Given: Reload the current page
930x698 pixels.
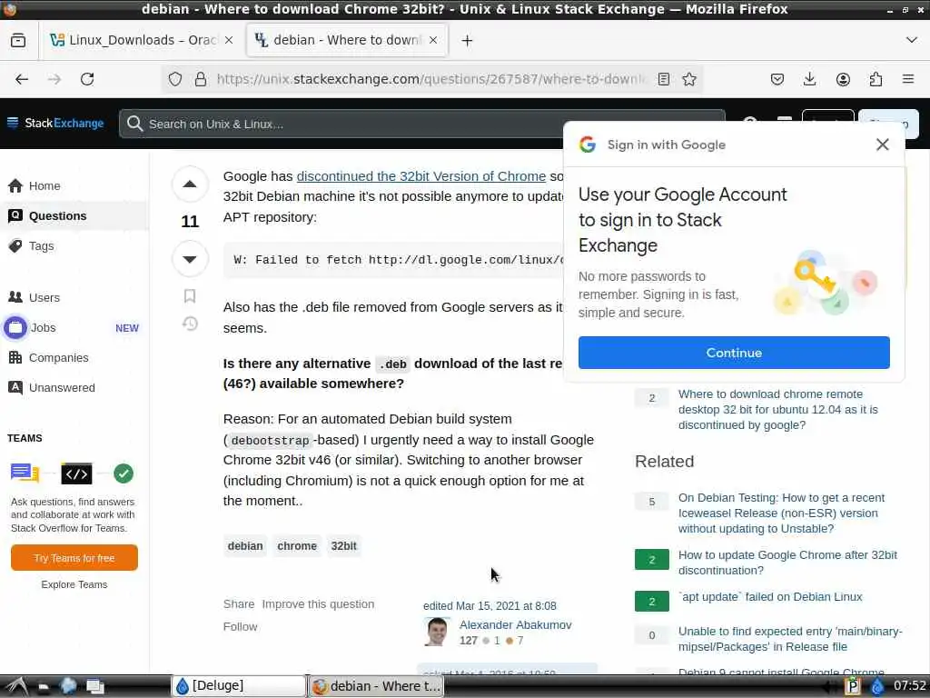Looking at the screenshot, I should tap(87, 79).
